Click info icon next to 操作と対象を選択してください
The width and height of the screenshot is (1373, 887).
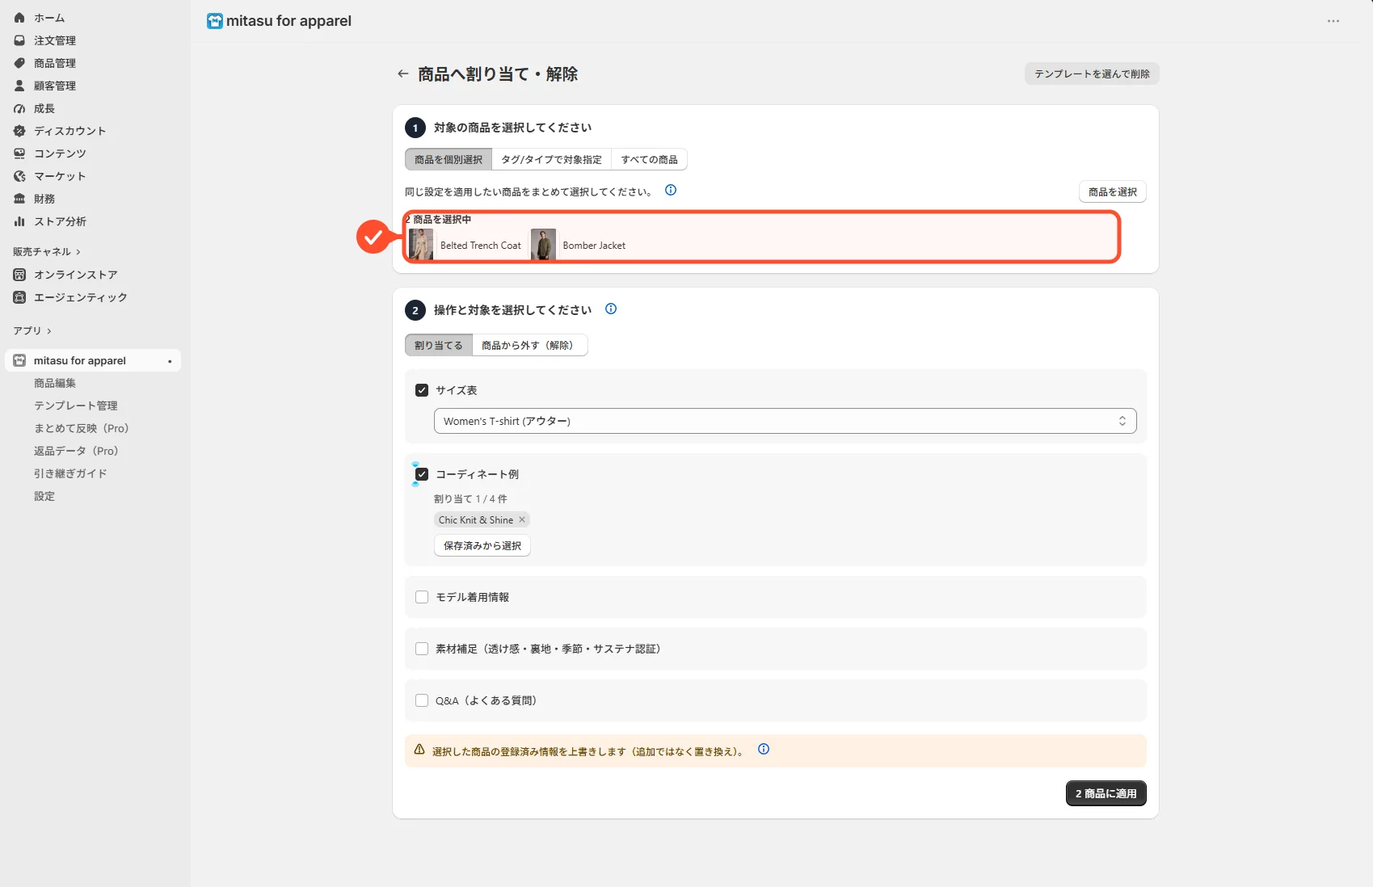tap(611, 309)
